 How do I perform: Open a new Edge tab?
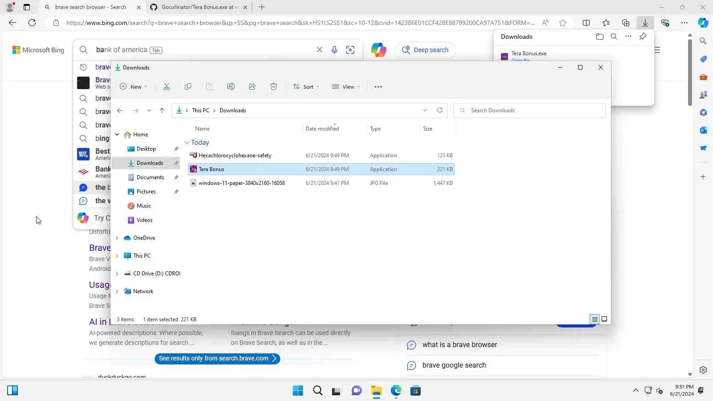pyautogui.click(x=262, y=7)
